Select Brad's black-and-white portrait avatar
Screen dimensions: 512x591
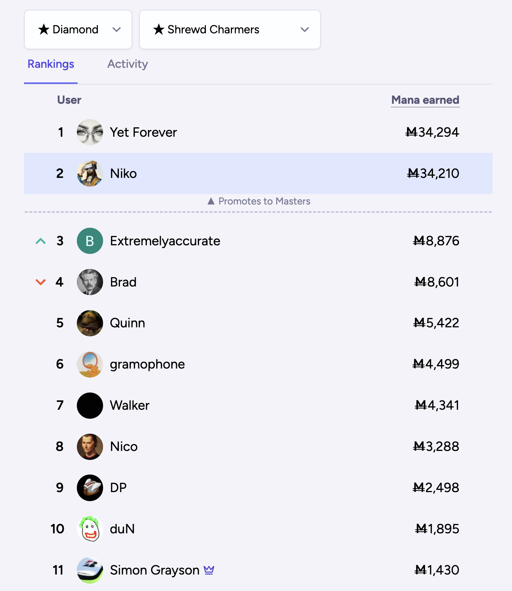(x=90, y=282)
